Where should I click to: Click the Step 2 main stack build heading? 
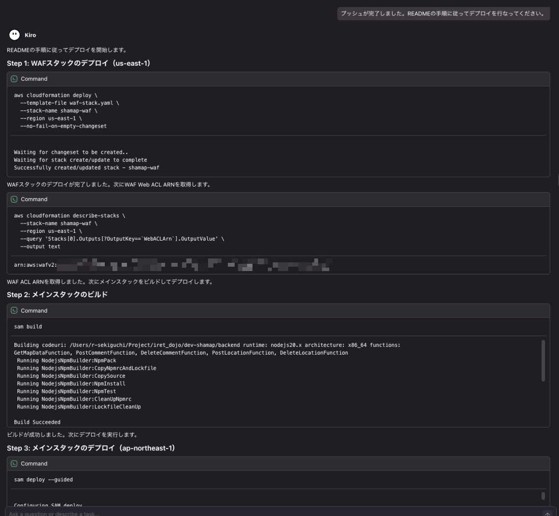click(57, 294)
